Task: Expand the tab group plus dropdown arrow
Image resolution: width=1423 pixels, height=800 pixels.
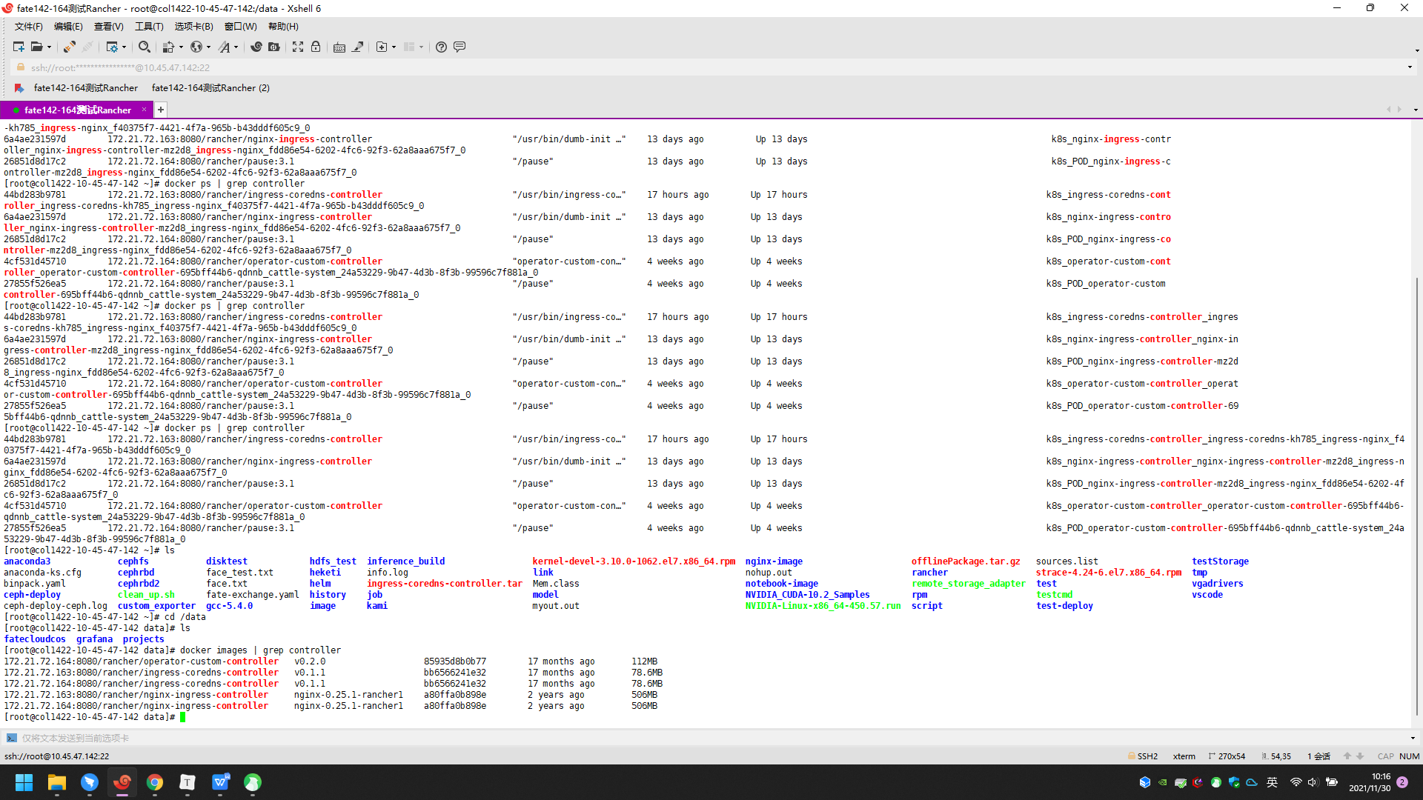Action: (394, 47)
